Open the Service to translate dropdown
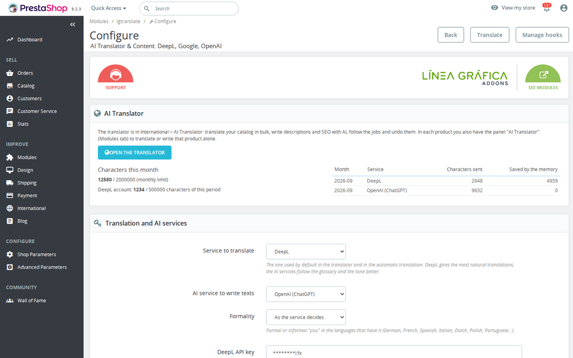573x358 pixels. click(x=306, y=252)
